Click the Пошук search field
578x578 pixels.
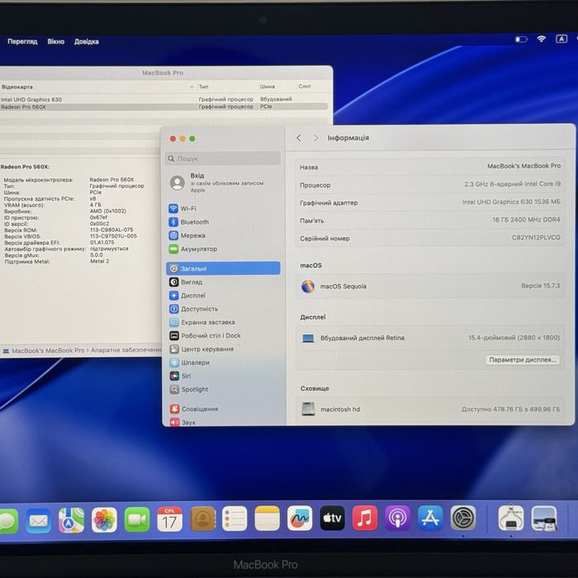pos(223,159)
